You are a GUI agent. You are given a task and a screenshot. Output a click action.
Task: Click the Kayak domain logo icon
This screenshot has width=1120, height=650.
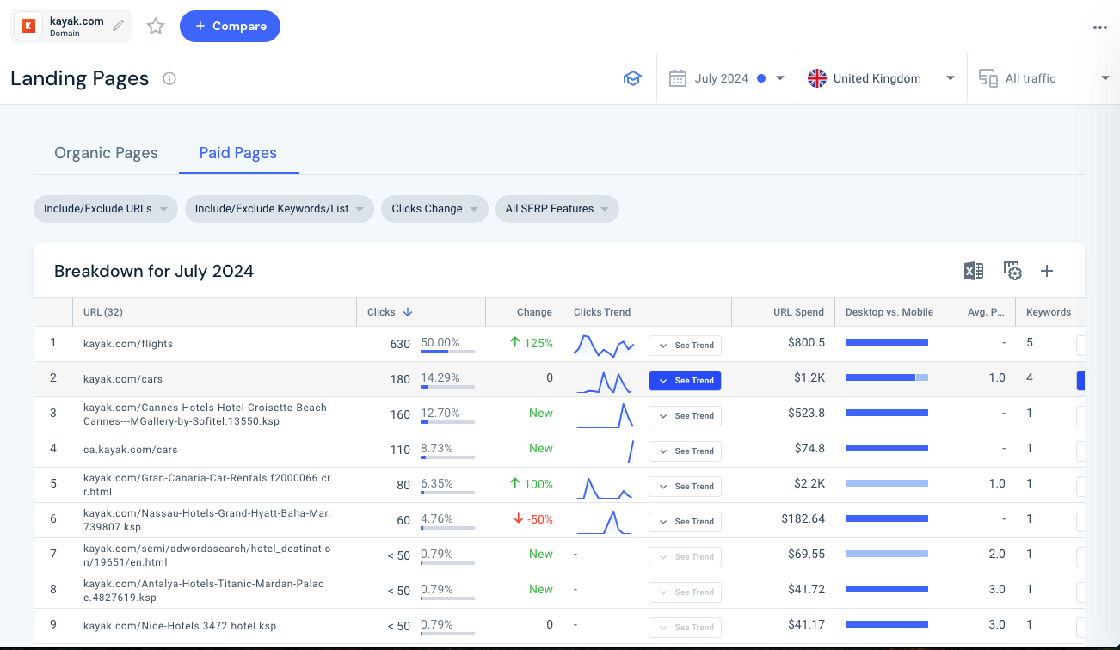point(28,27)
